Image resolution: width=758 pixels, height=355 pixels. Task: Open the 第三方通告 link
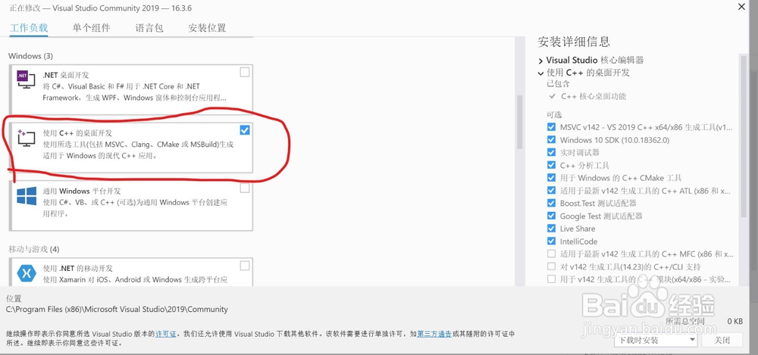click(434, 334)
